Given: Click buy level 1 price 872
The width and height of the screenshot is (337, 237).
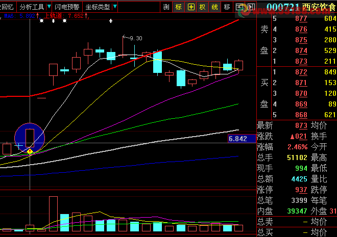Looking at the screenshot, I should (301, 72).
